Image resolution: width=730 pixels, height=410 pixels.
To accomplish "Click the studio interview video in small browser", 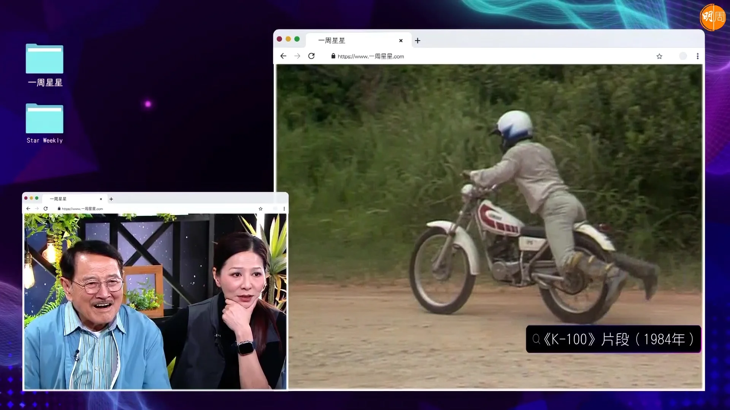I will (155, 301).
